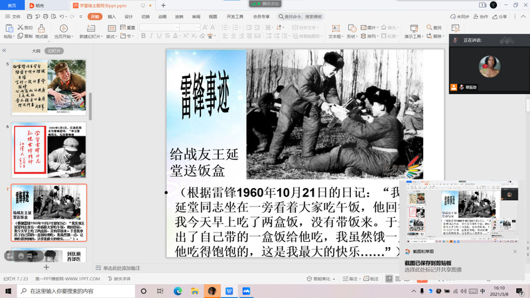Switch to Slides thumbnail view in panel
This screenshot has width=530, height=298.
pyautogui.click(x=54, y=51)
